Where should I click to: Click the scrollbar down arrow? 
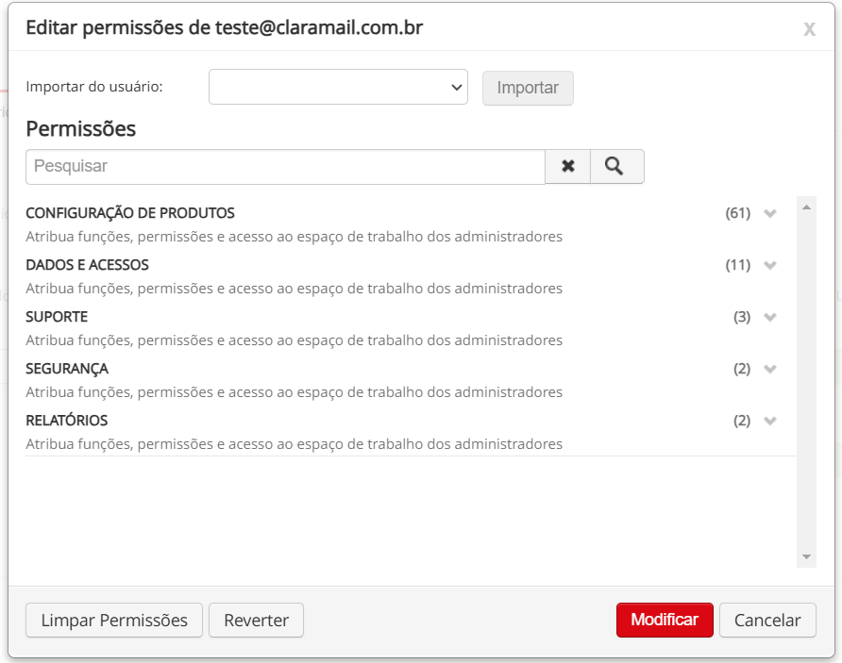coord(807,557)
